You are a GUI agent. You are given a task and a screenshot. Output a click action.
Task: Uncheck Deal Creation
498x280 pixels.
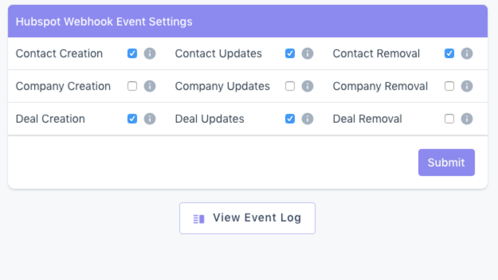(x=132, y=119)
